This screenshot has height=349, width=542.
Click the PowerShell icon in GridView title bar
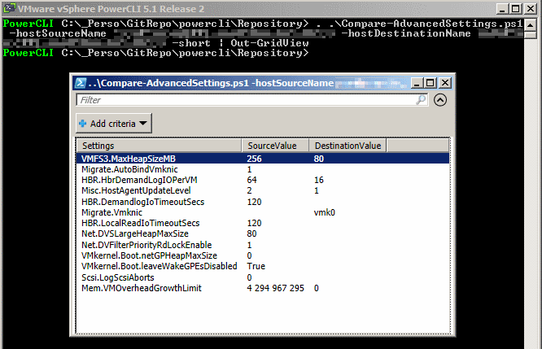click(x=81, y=83)
